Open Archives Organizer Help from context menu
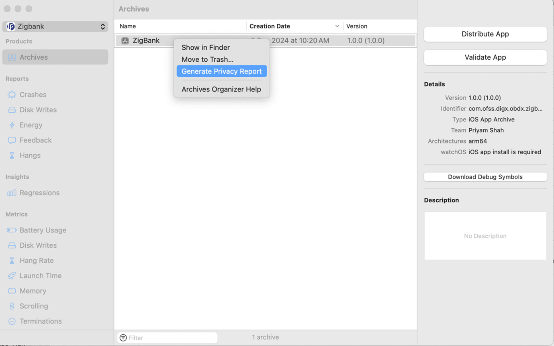The height and width of the screenshot is (346, 554). [x=222, y=89]
